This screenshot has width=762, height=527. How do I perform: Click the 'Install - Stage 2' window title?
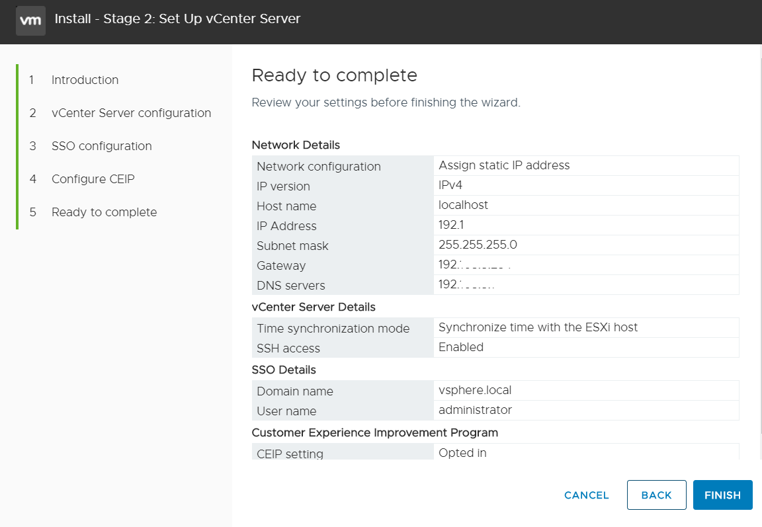177,19
